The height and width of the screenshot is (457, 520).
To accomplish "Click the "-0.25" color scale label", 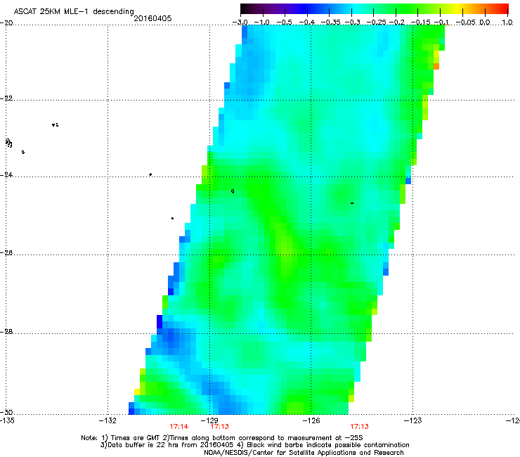I will coord(377,22).
